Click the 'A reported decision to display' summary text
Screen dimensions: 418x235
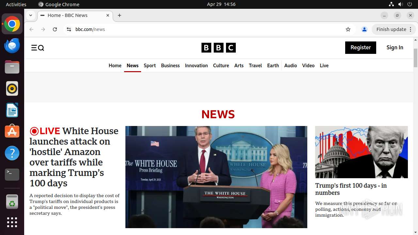[74, 204]
